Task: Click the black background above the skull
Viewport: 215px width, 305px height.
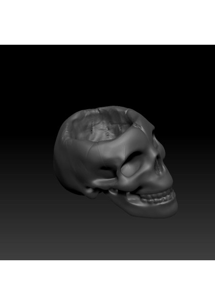Action: (x=107, y=75)
